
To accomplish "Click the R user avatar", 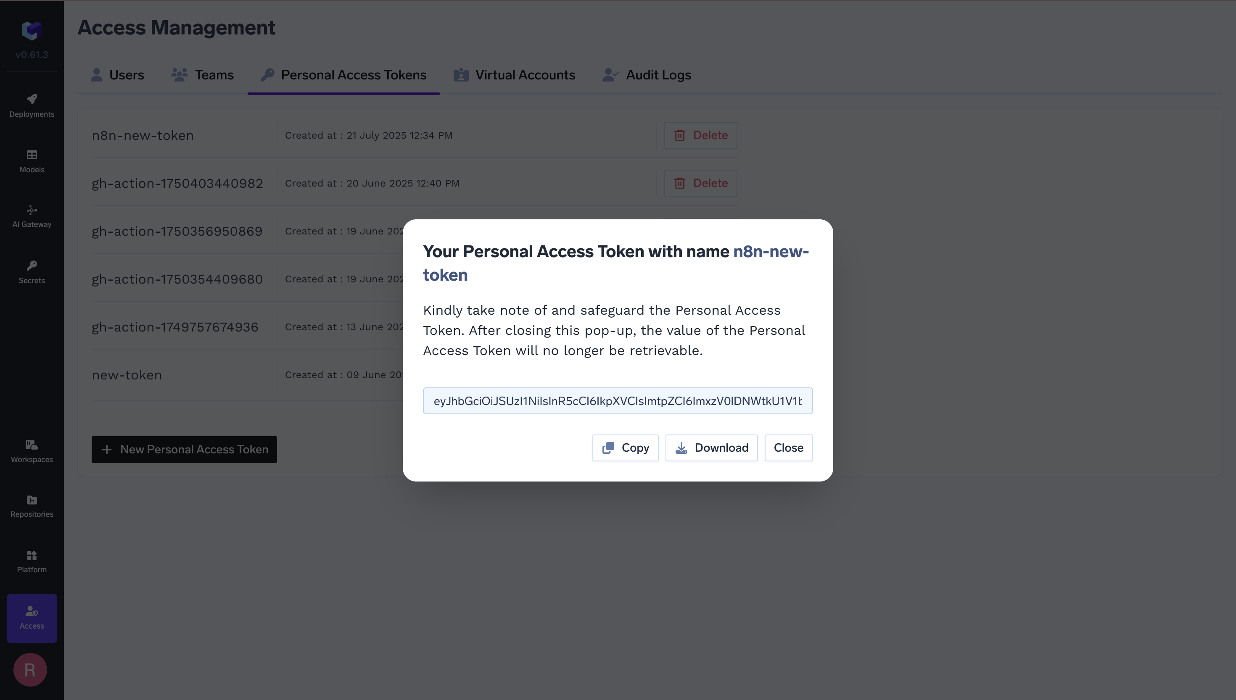I will [x=30, y=670].
